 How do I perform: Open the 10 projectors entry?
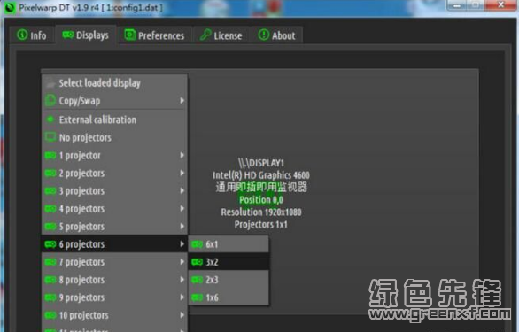coord(114,315)
